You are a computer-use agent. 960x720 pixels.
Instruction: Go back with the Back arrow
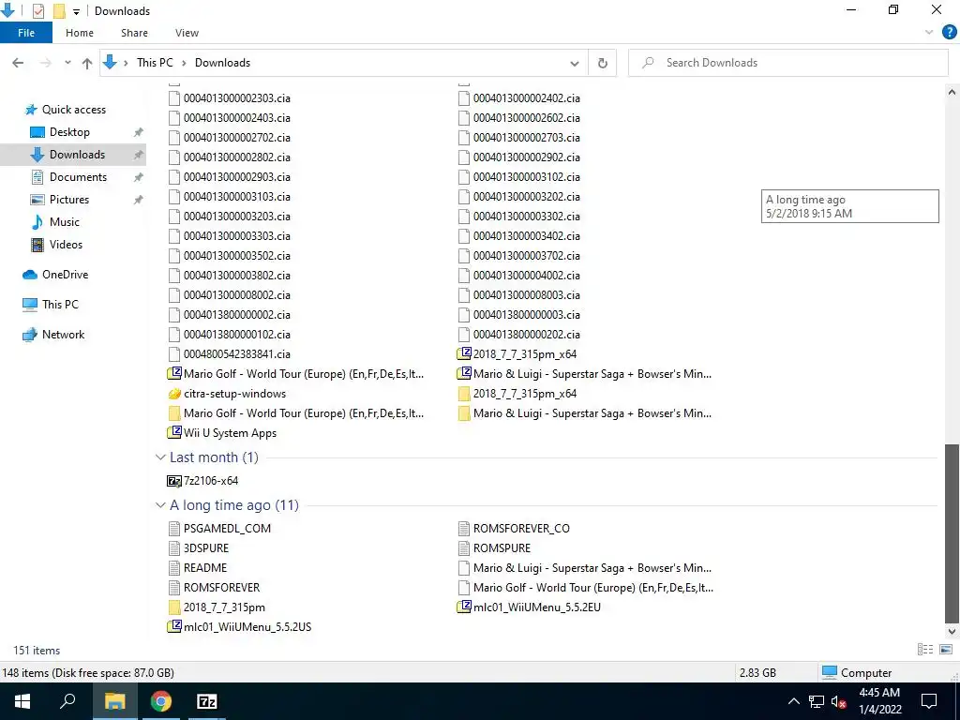[19, 63]
